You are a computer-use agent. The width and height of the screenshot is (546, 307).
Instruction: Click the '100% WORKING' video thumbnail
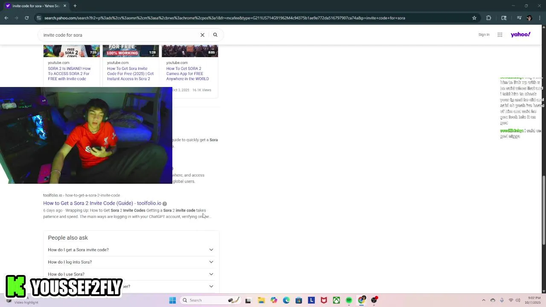tap(131, 51)
